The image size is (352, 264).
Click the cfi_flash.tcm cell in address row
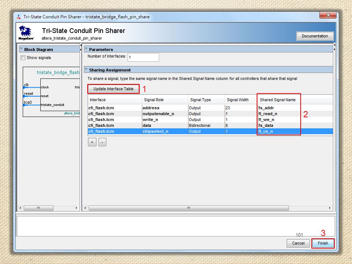tap(115, 108)
